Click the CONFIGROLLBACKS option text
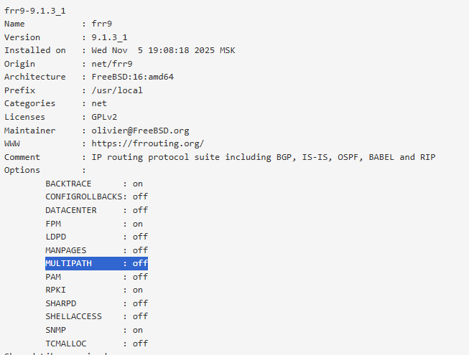Viewport: 469px width, 355px height. coord(83,197)
